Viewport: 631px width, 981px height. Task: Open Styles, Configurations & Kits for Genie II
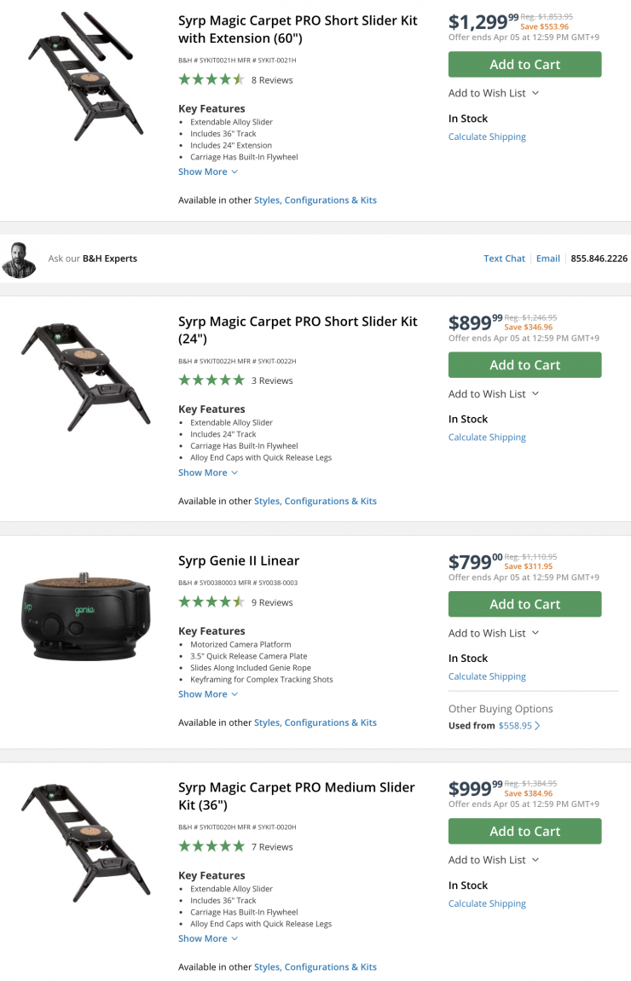[315, 723]
